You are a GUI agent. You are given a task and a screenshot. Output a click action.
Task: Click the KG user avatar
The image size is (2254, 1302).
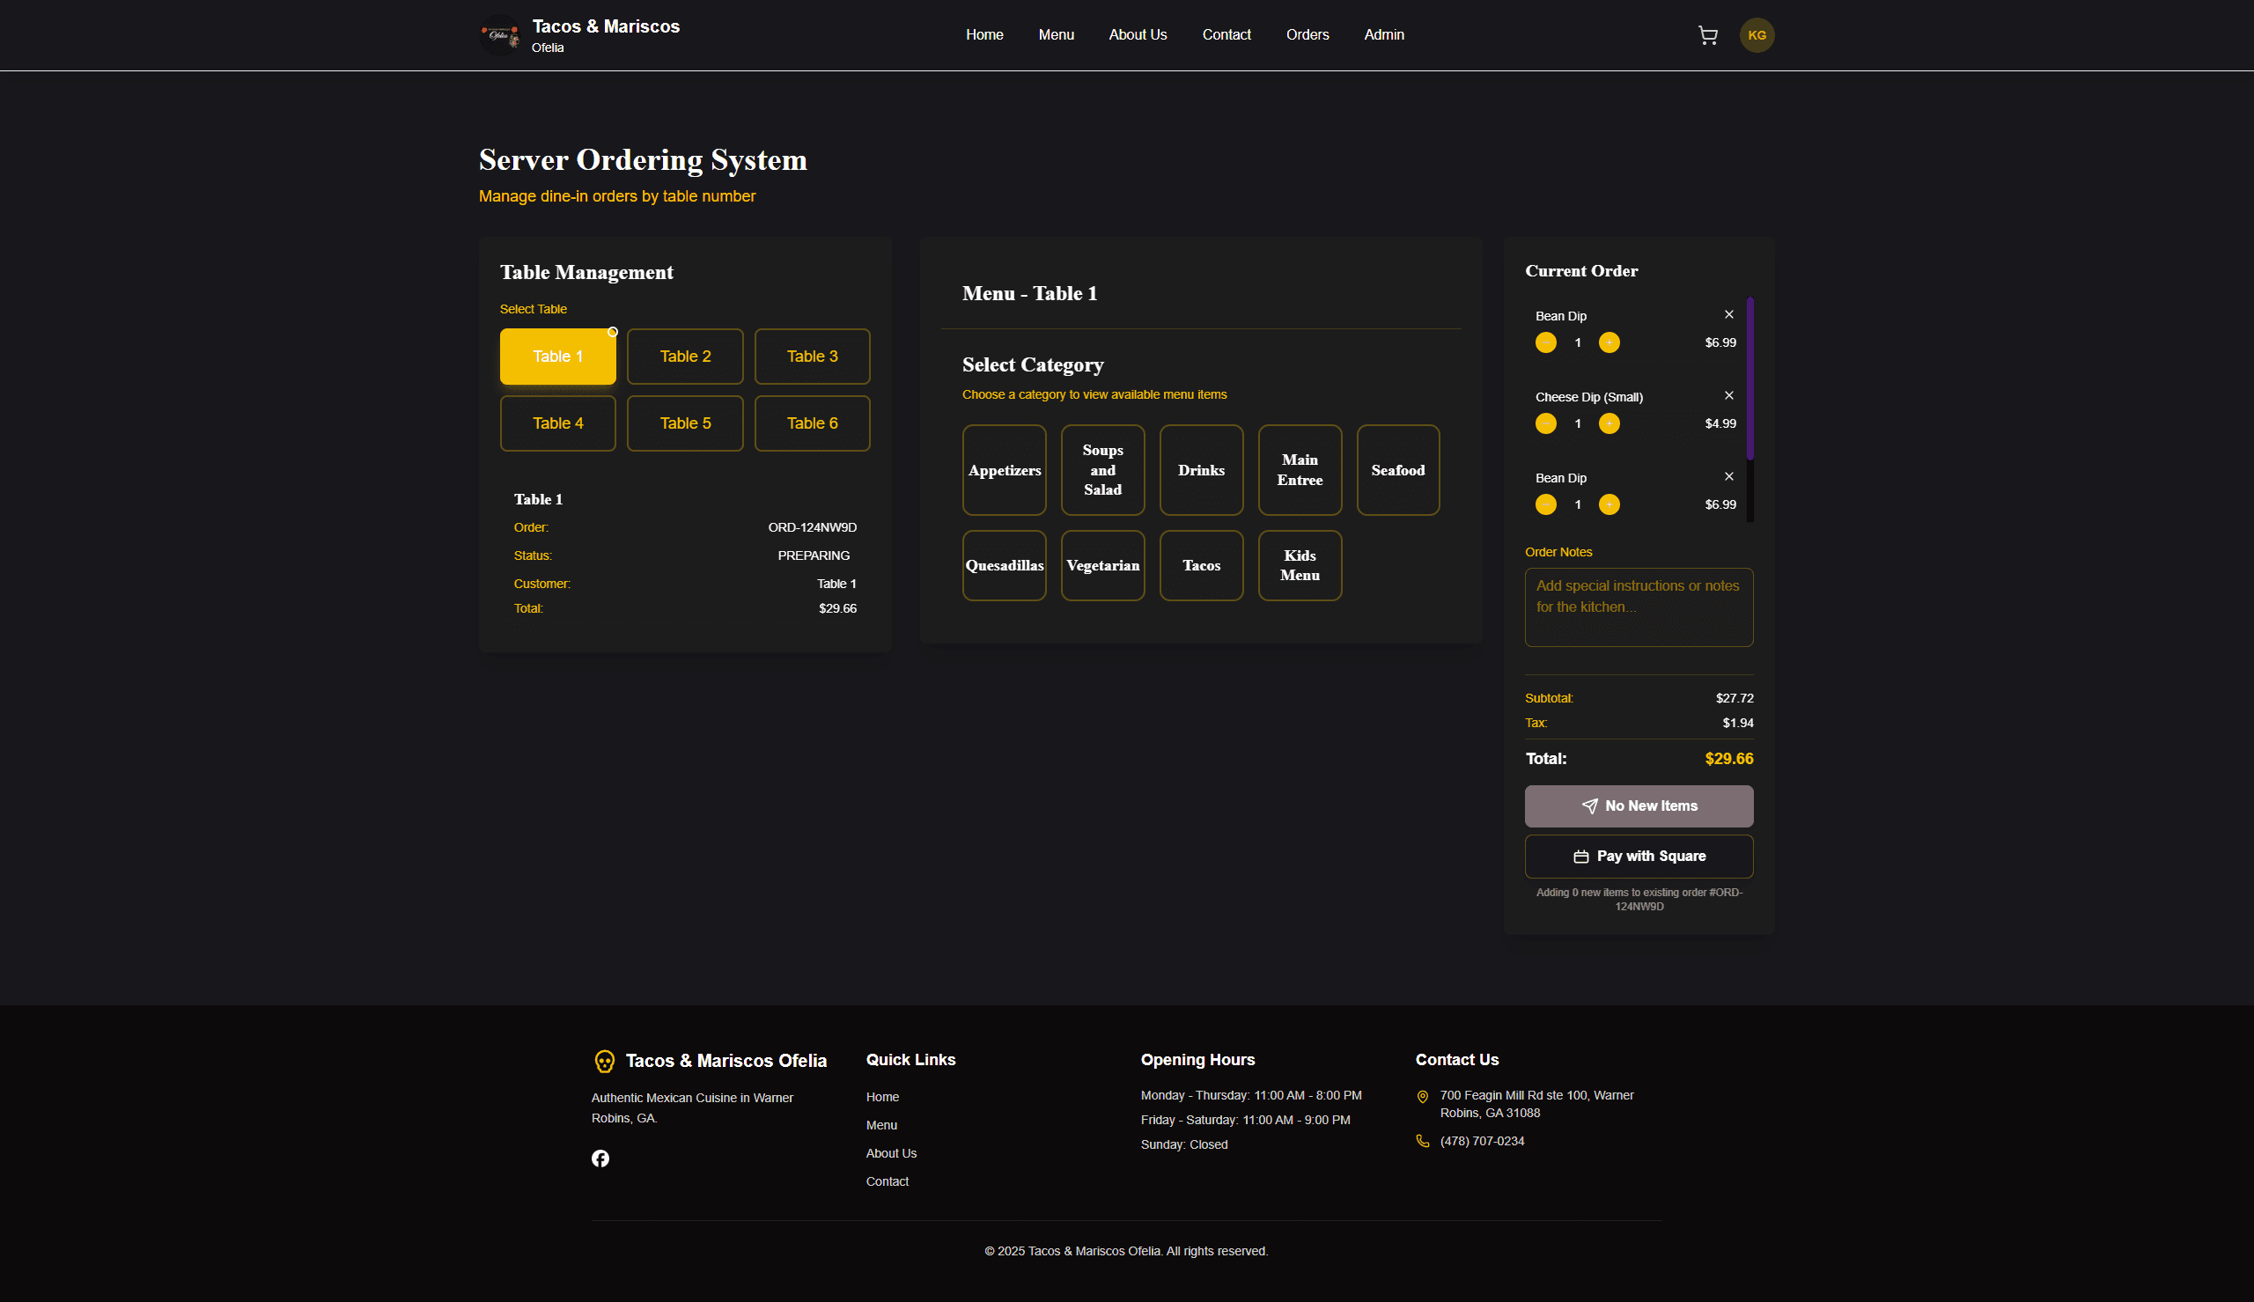pyautogui.click(x=1756, y=35)
